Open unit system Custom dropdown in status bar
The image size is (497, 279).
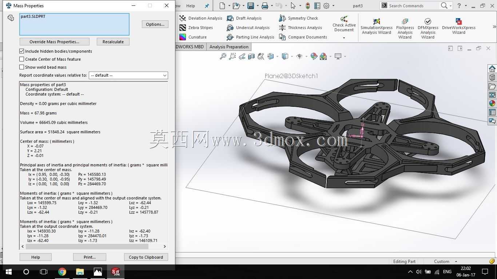pos(445,262)
